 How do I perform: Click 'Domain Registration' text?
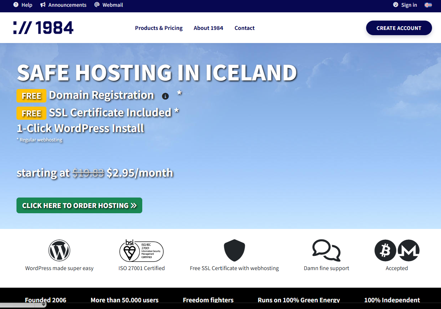pos(101,95)
